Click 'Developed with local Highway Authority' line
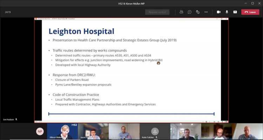The image size is (263, 140). pos(83,65)
